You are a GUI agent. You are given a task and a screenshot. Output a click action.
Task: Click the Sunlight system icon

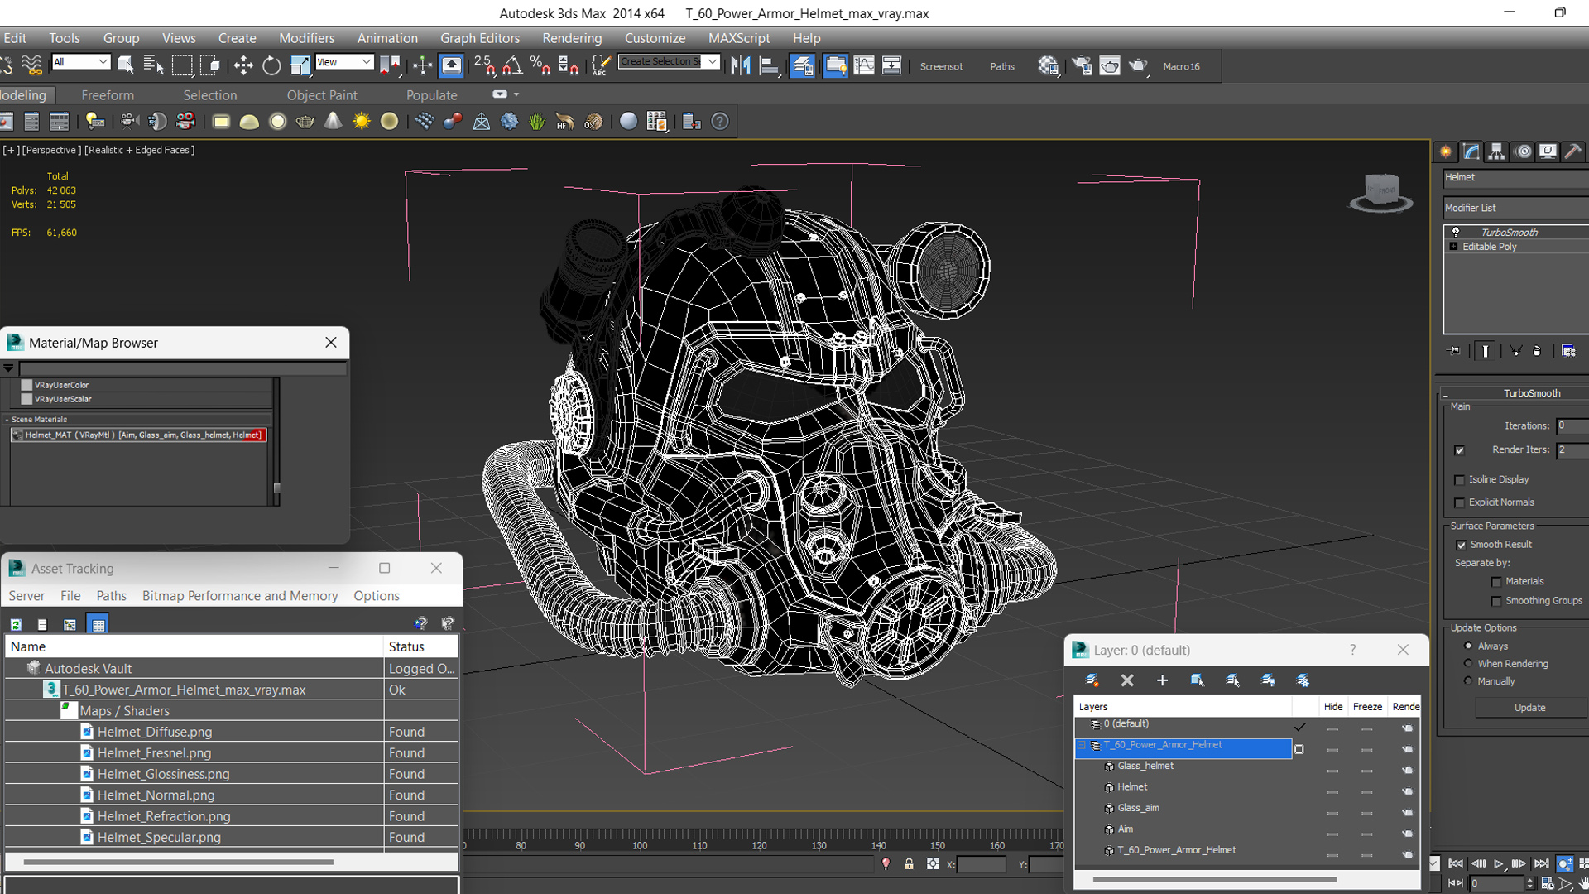coord(361,122)
